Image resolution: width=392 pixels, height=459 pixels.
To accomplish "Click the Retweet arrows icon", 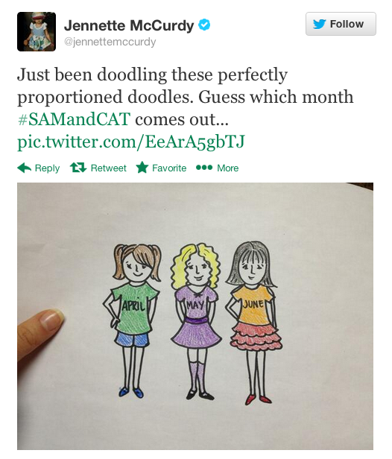I will click(78, 168).
